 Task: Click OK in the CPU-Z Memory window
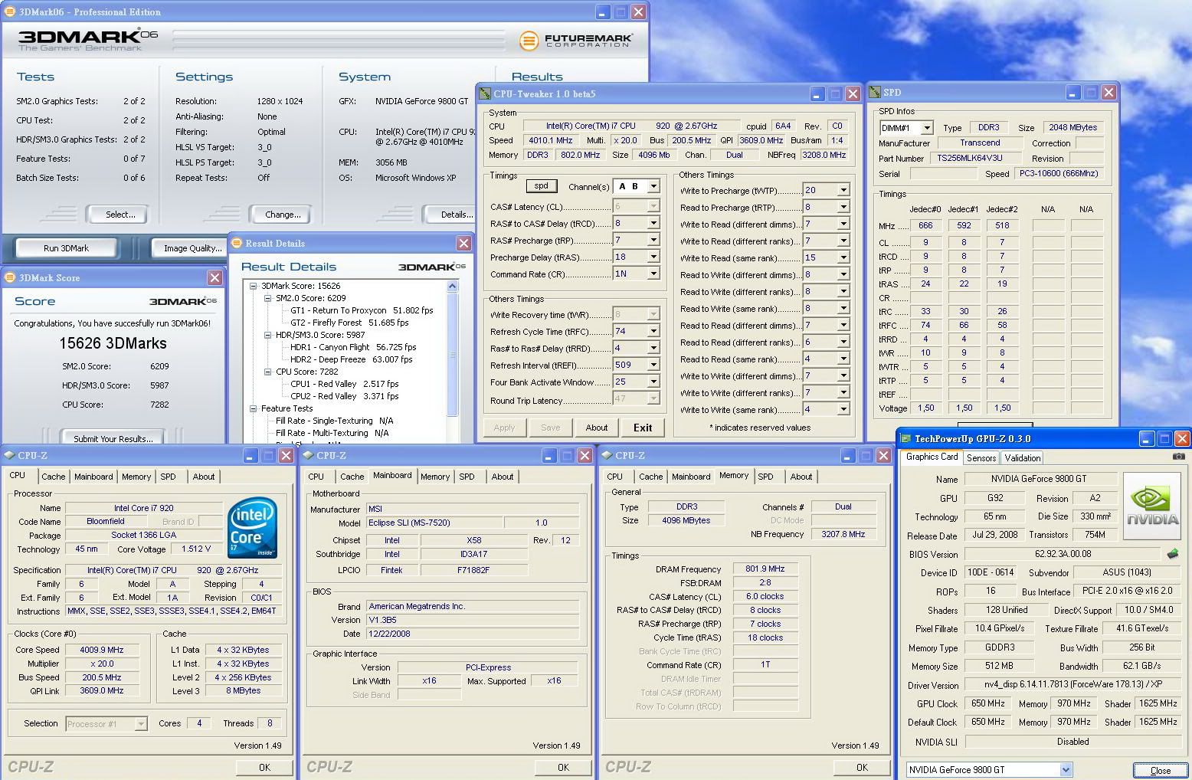pos(862,767)
